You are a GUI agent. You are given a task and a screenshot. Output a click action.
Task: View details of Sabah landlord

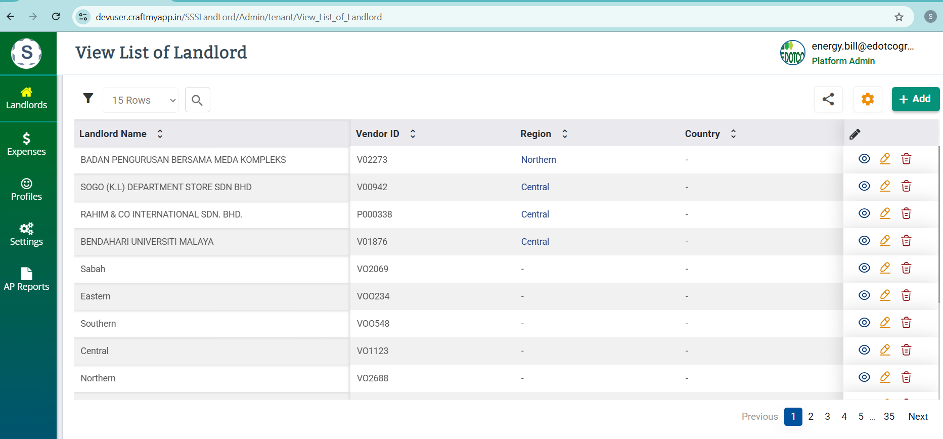865,268
